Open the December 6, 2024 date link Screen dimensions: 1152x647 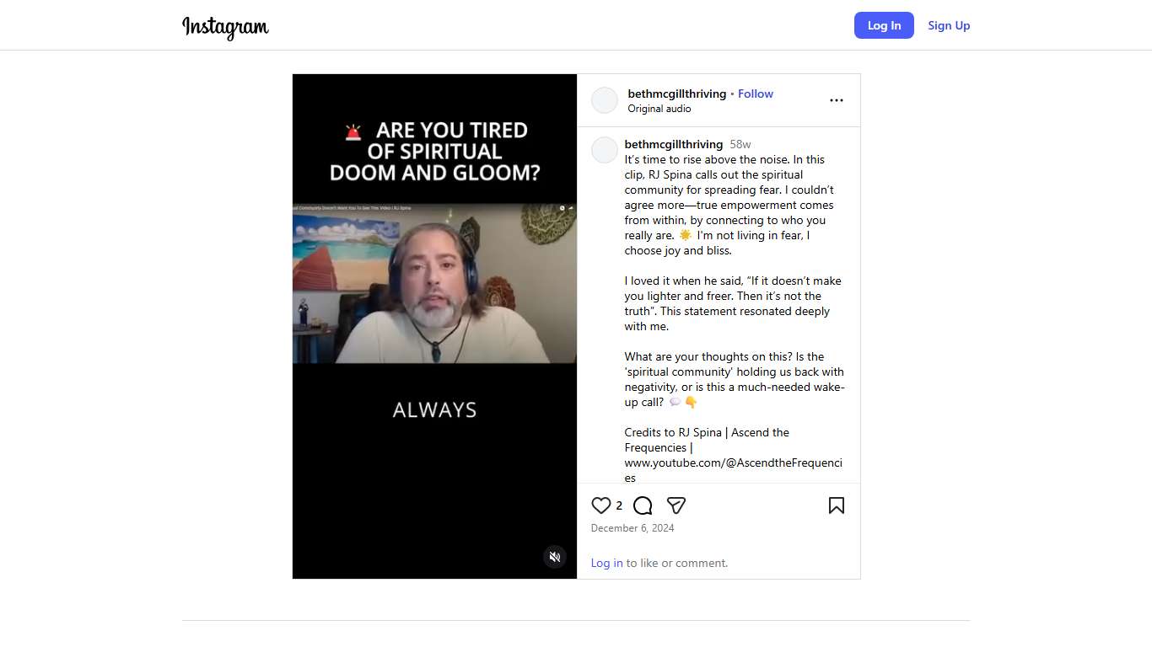[x=633, y=528]
